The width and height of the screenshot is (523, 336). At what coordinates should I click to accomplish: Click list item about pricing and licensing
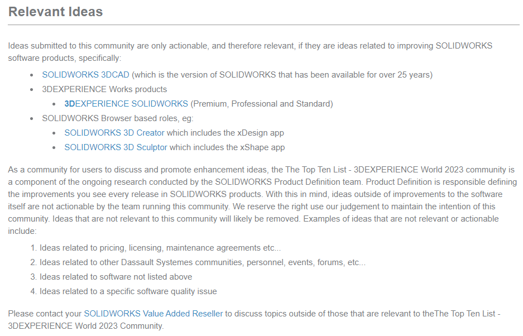coord(160,248)
